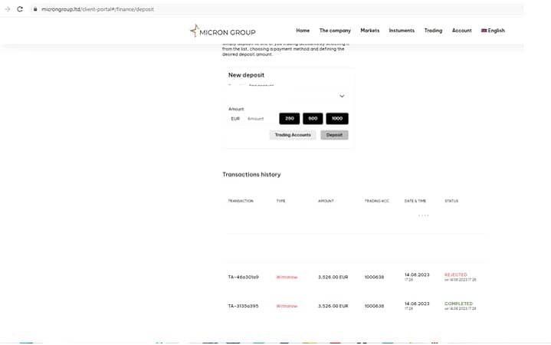Click Withdraw type in the REJECTED row
551x345 pixels.
tap(287, 277)
